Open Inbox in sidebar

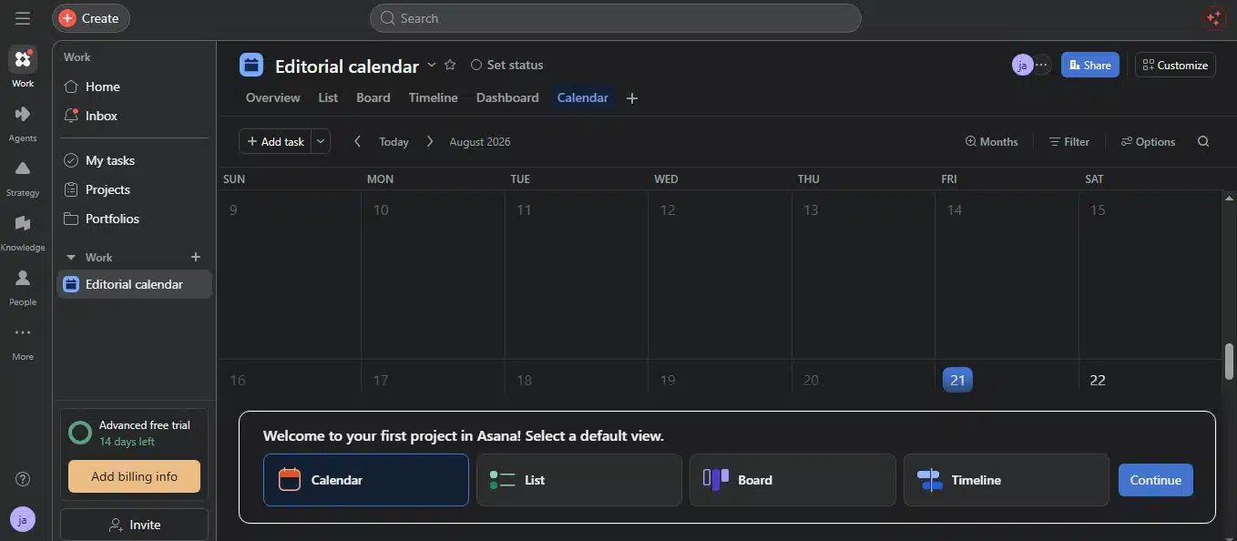[x=133, y=116]
